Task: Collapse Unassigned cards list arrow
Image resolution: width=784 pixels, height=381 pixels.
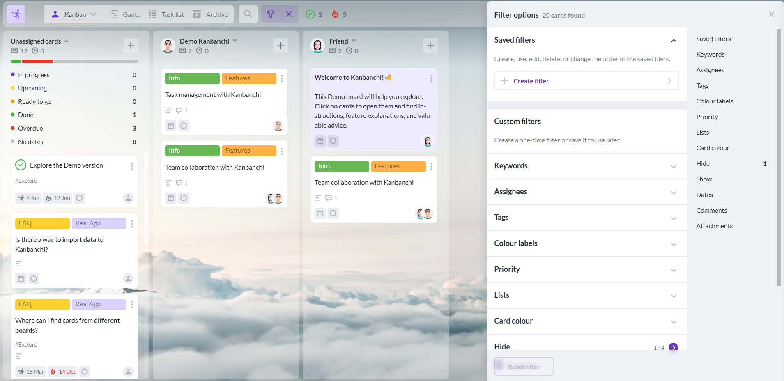Action: click(x=66, y=41)
